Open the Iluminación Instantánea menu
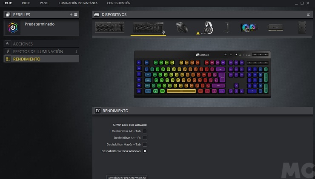 tap(78, 3)
